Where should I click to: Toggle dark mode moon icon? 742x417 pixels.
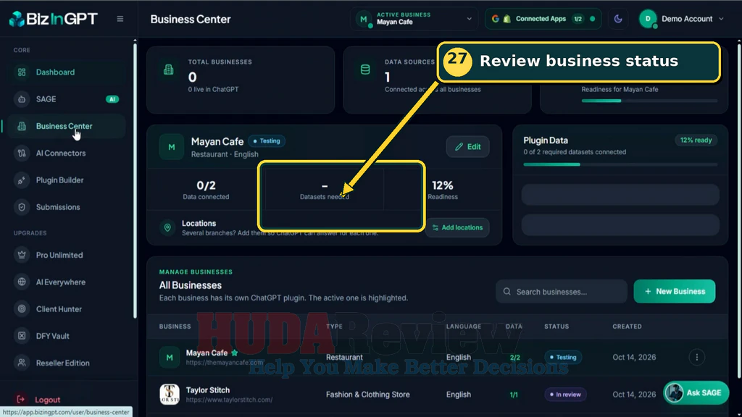click(618, 19)
